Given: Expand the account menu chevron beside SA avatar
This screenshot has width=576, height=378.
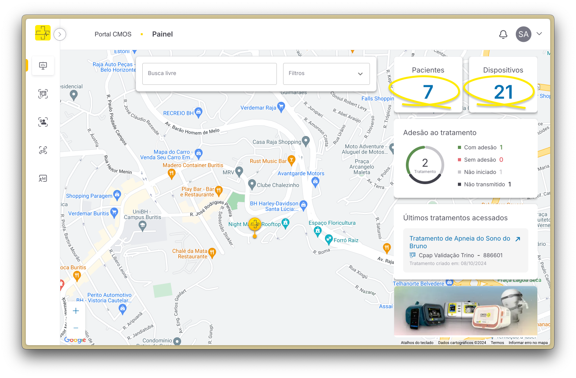Looking at the screenshot, I should coord(539,34).
